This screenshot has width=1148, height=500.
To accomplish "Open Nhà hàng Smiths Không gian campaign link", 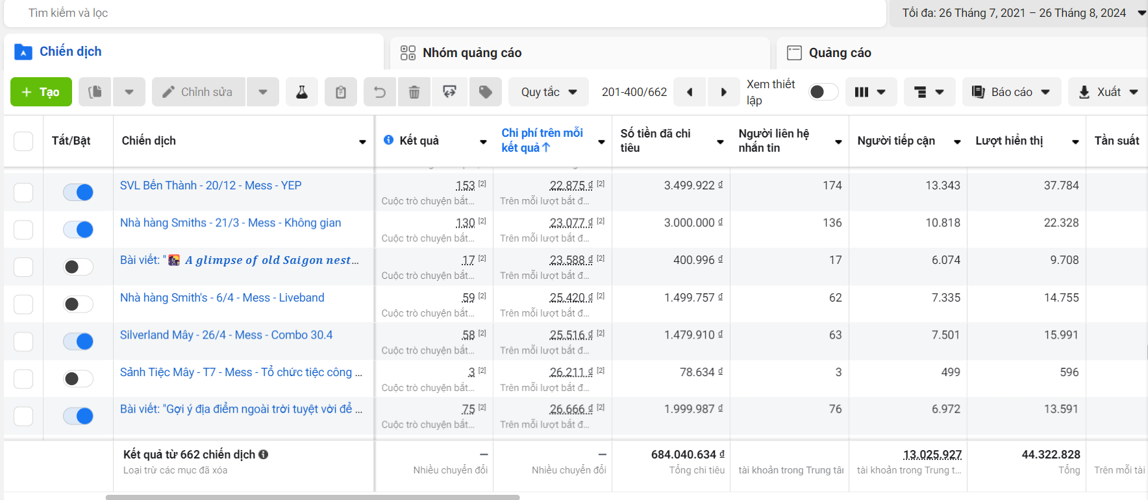I will [231, 223].
